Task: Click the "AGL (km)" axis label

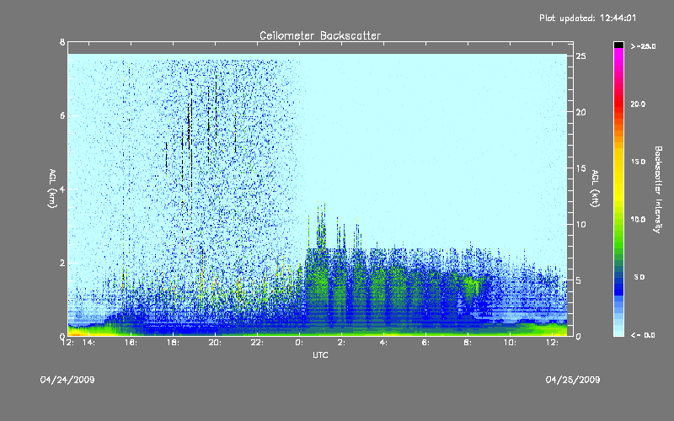Action: pyautogui.click(x=52, y=189)
